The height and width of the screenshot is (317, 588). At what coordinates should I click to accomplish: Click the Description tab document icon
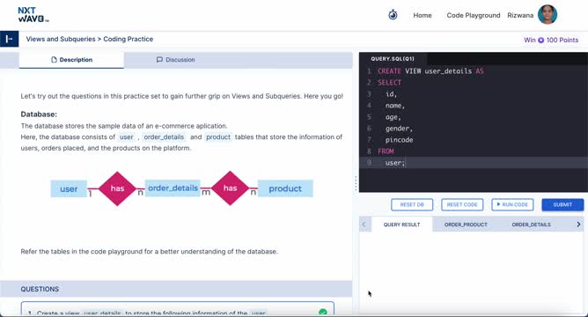(x=54, y=60)
